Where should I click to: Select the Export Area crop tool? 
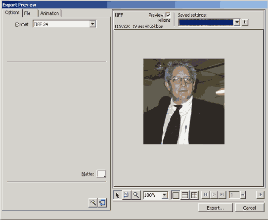click(x=127, y=195)
